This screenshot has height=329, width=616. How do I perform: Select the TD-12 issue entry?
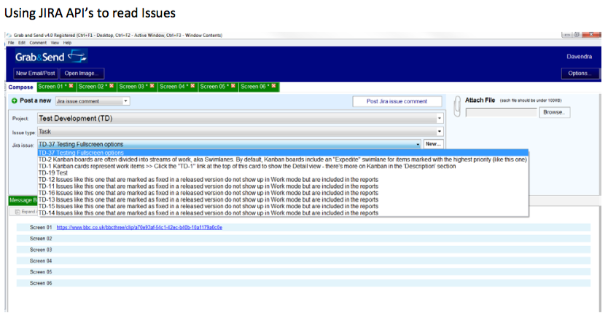tap(283, 180)
